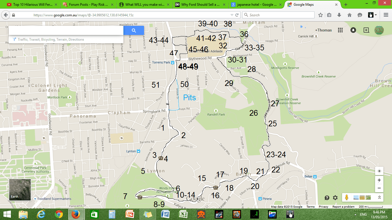
Task: Switch to Earth satellite view thumbnail
Action: [x=20, y=190]
